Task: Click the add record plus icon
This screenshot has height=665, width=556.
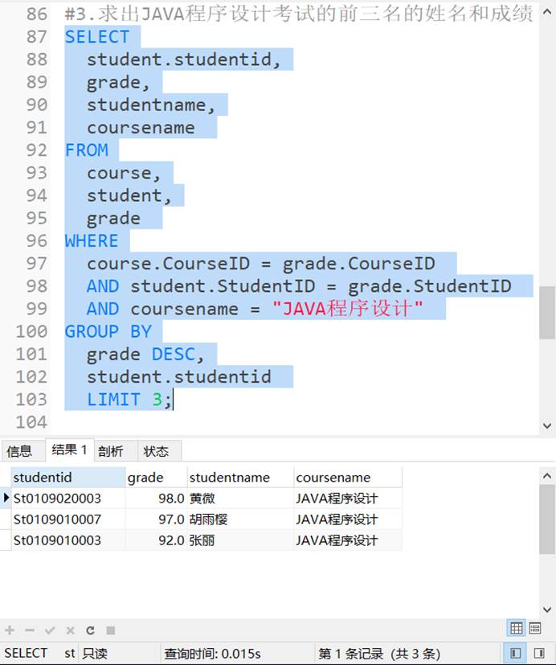Action: 10,630
